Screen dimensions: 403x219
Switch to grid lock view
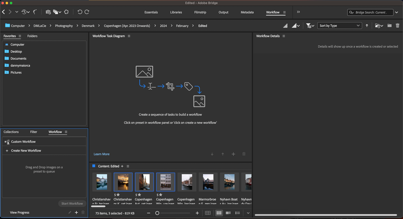point(208,213)
